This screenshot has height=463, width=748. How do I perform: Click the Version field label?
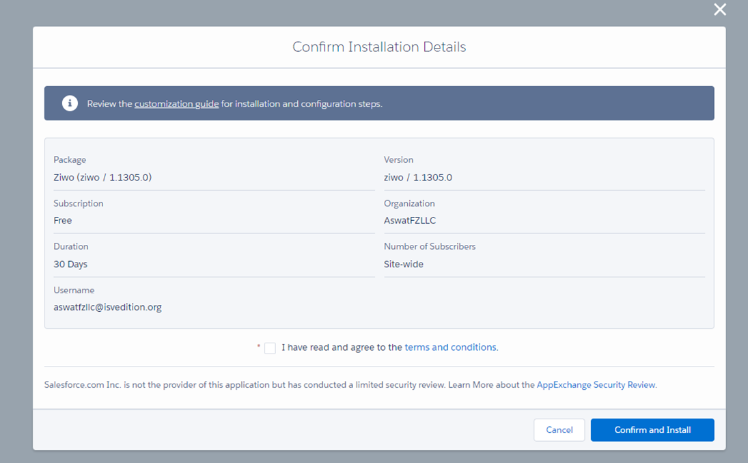coord(398,159)
